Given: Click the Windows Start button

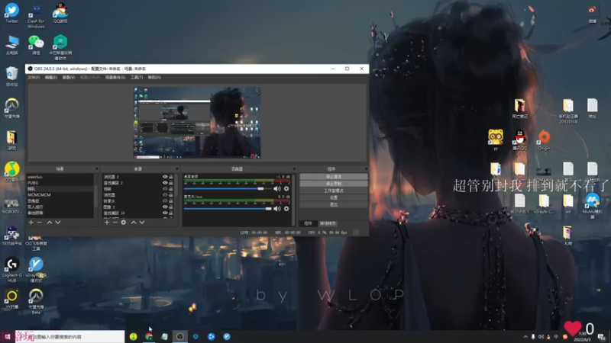Looking at the screenshot, I should [x=8, y=337].
